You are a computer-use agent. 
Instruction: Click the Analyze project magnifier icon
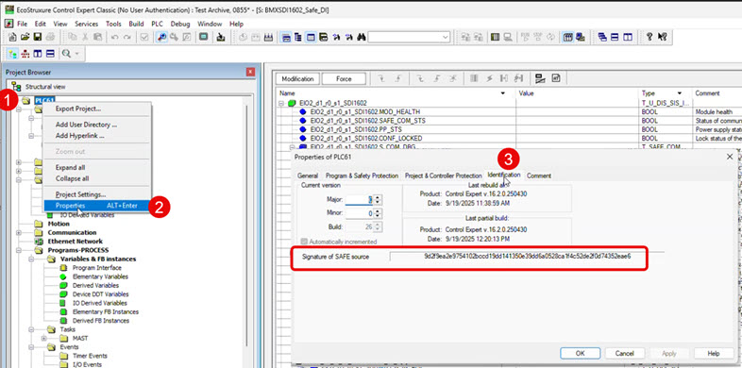pyautogui.click(x=161, y=37)
